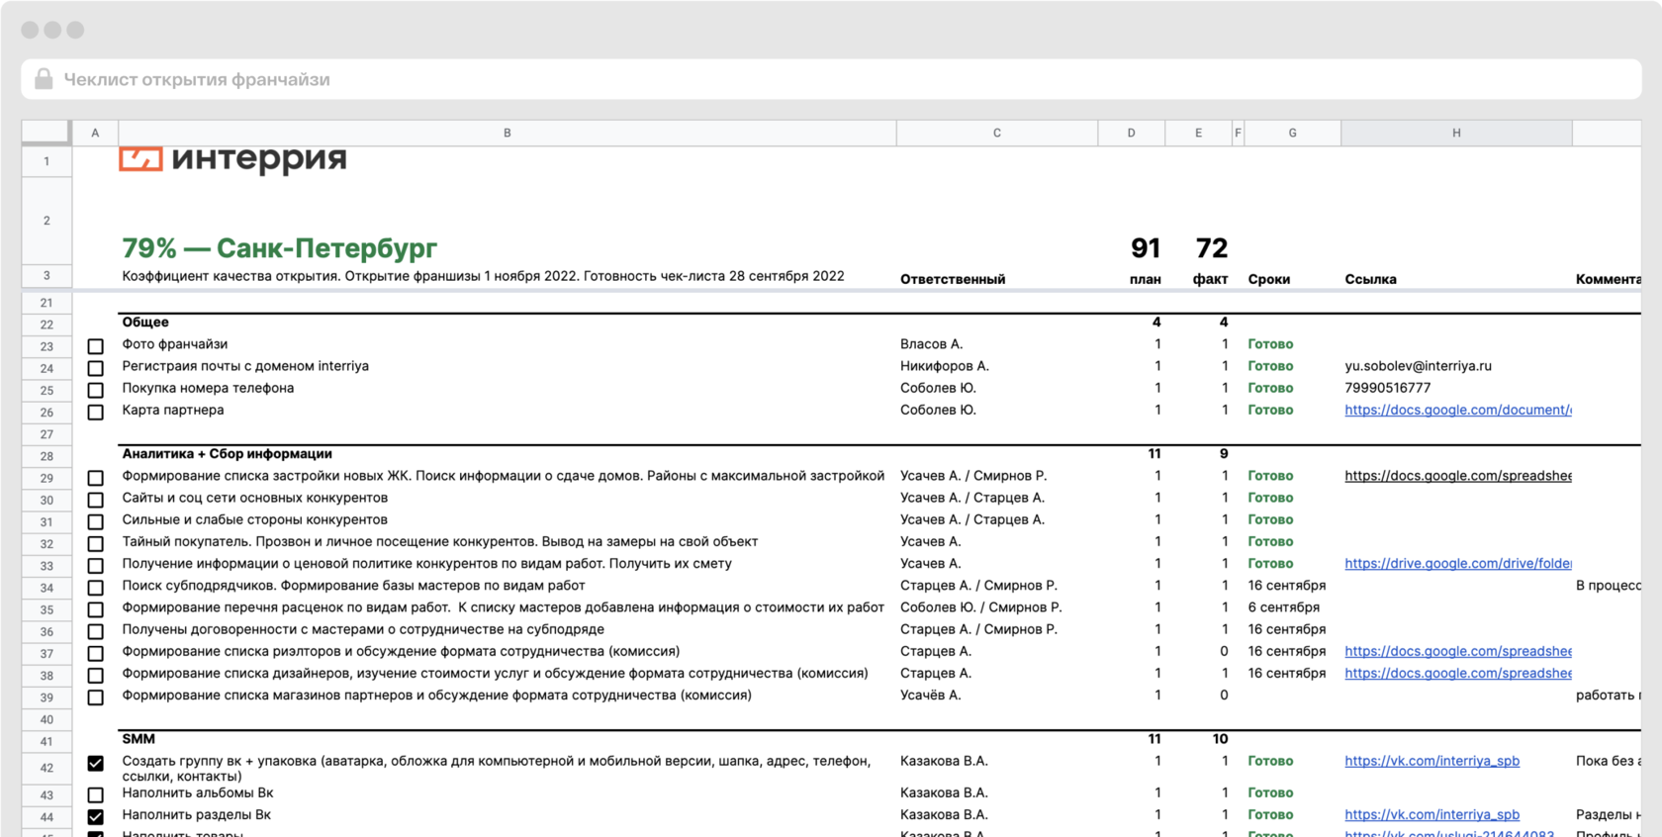Screen dimensions: 1662x837
Task: Select the Получены договоренности с мастерами cell
Action: (363, 629)
